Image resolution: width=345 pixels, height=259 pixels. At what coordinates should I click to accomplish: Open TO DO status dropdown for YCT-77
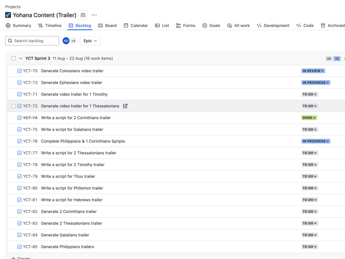pos(309,153)
